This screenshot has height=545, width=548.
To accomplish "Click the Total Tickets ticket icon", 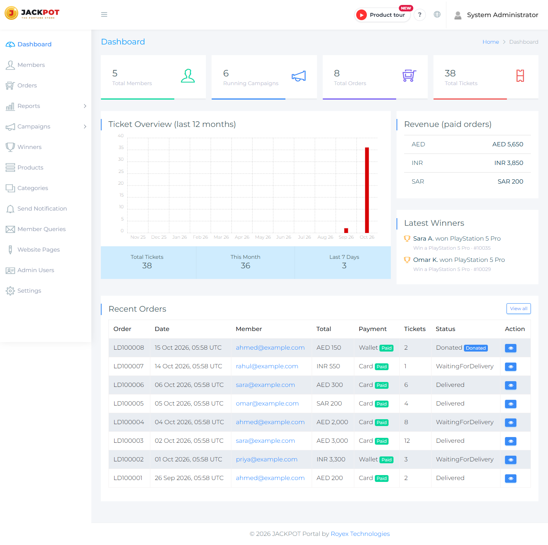I will [x=520, y=76].
